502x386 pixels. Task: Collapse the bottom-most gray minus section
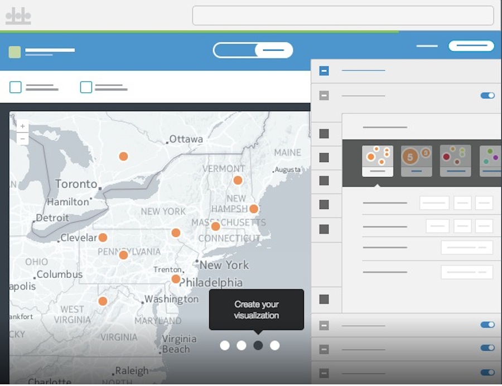pos(324,373)
